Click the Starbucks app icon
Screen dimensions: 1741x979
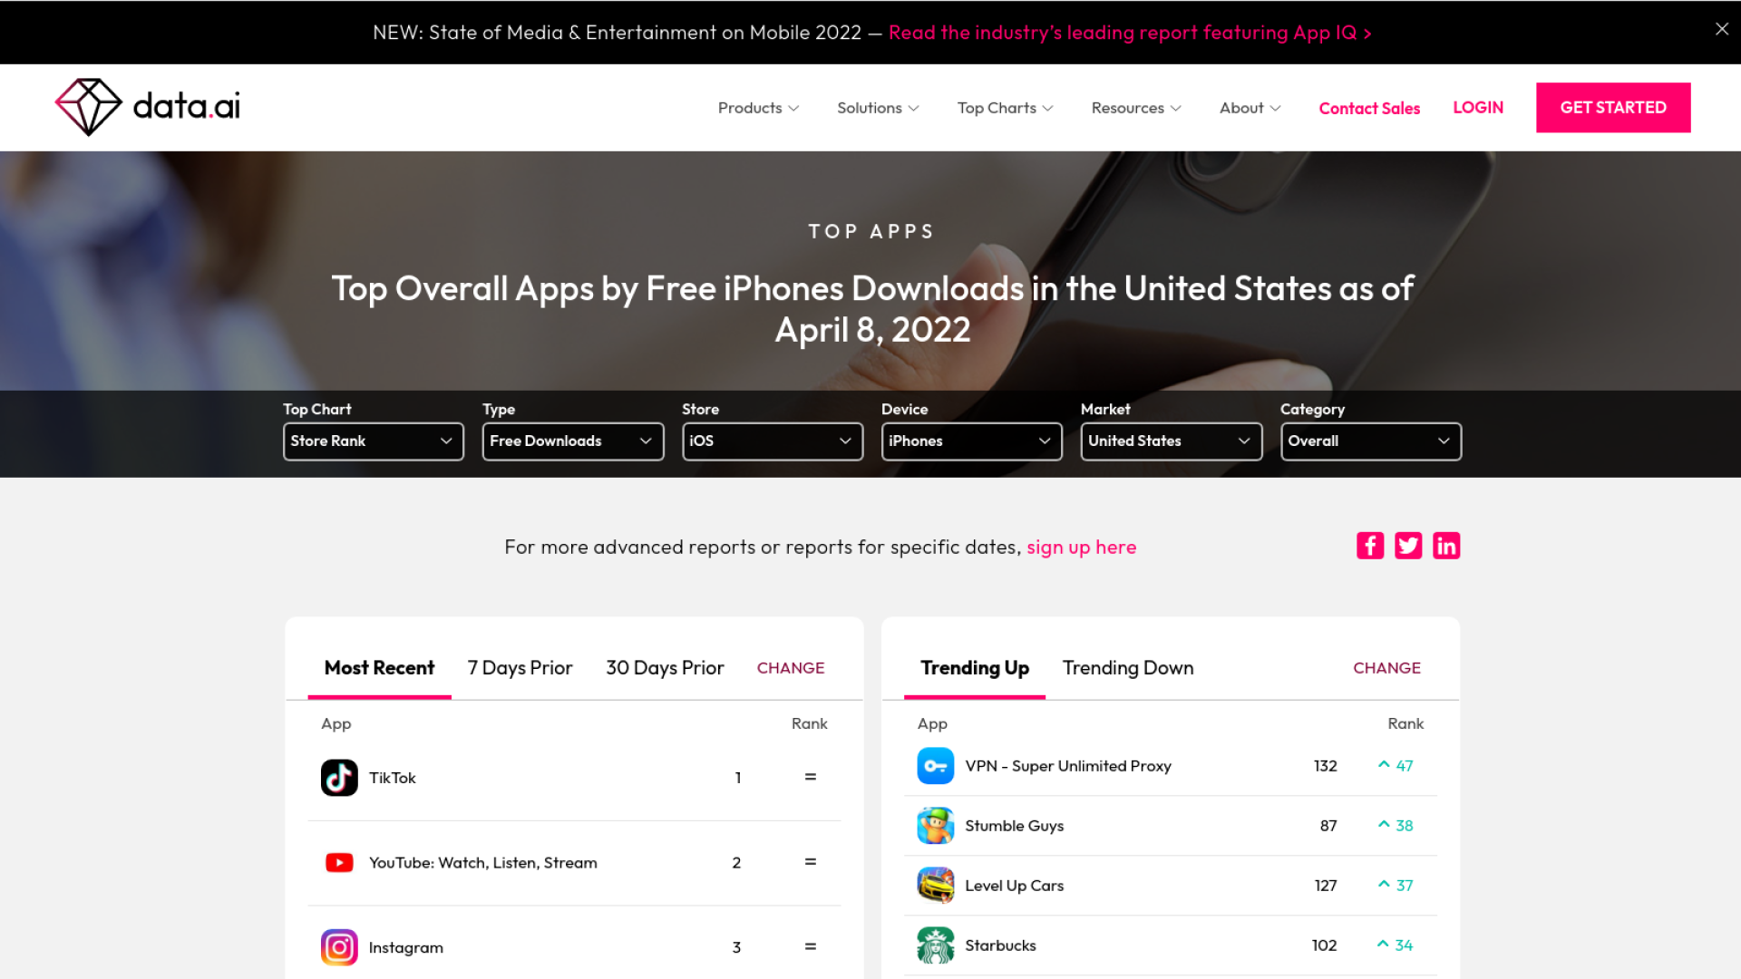point(935,945)
